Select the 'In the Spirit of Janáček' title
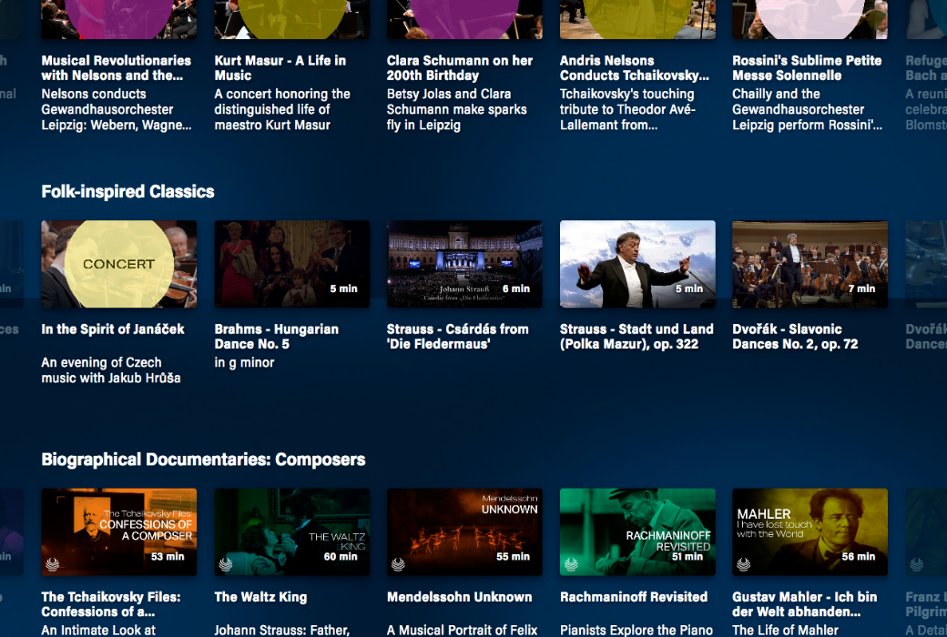Viewport: 947px width, 637px height. tap(113, 329)
